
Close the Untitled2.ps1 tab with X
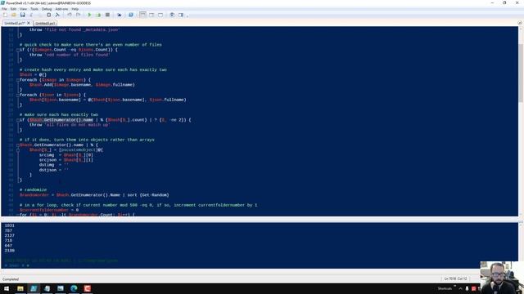point(29,23)
